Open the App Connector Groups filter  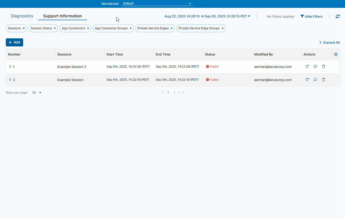(113, 28)
